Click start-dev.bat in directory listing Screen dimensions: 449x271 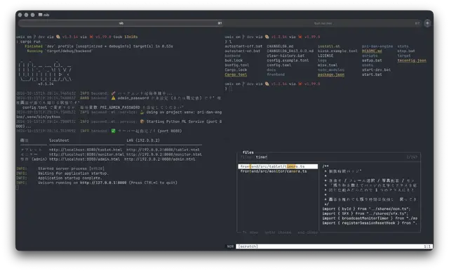click(x=376, y=70)
